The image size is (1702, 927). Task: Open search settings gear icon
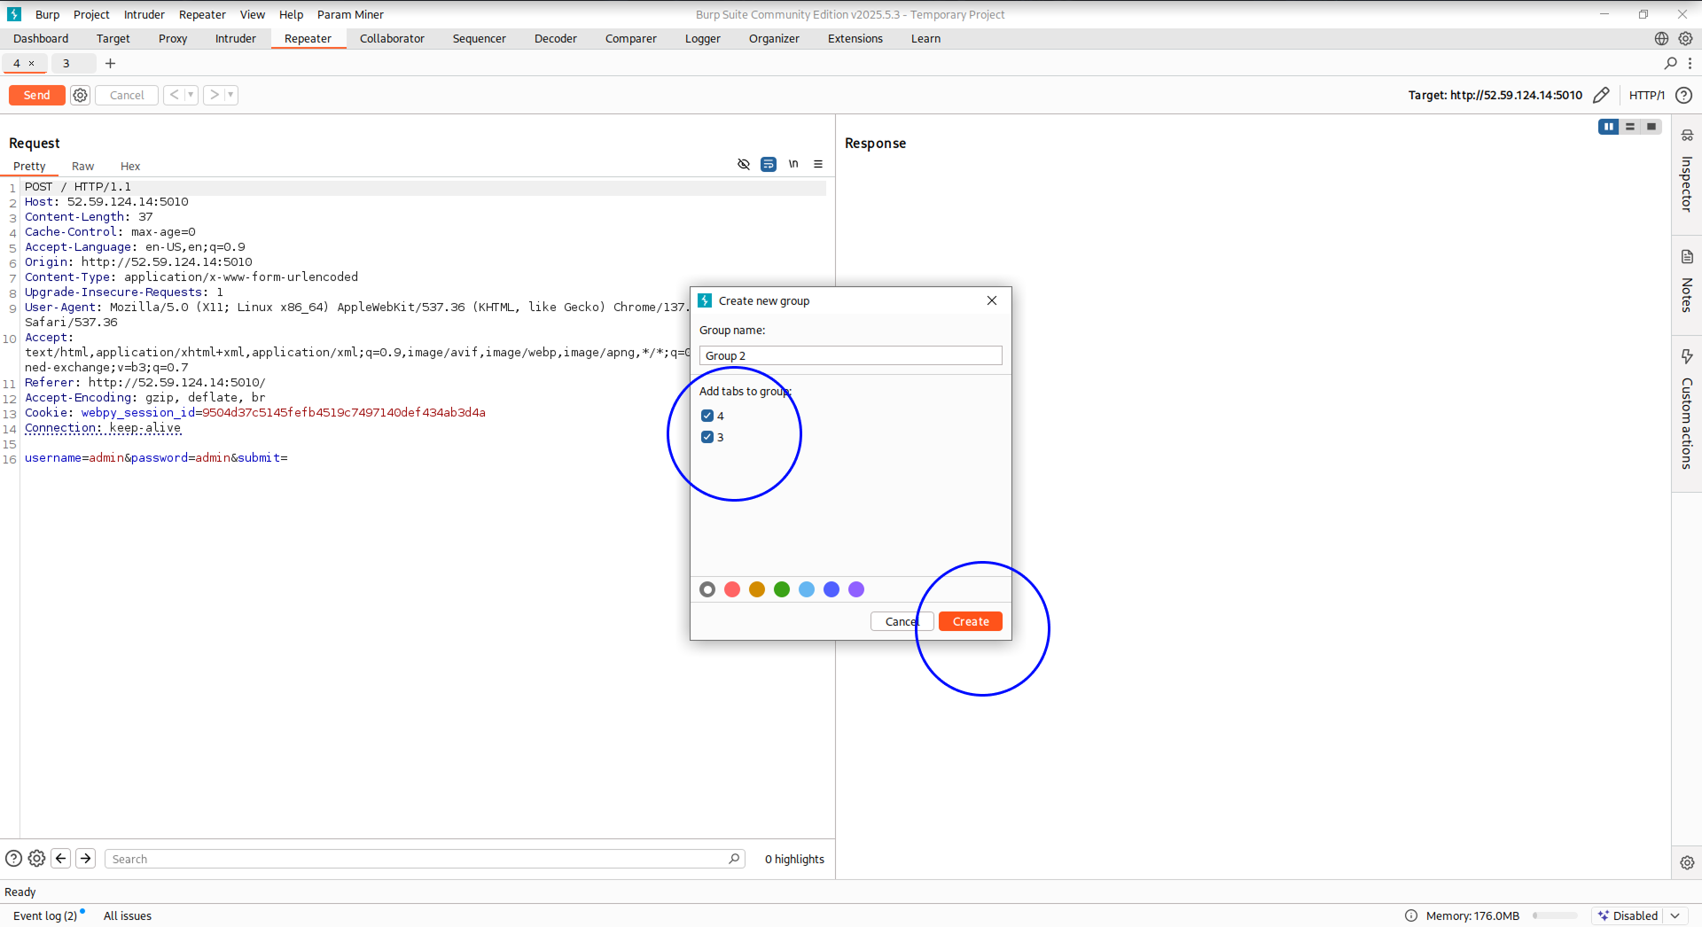pos(36,858)
